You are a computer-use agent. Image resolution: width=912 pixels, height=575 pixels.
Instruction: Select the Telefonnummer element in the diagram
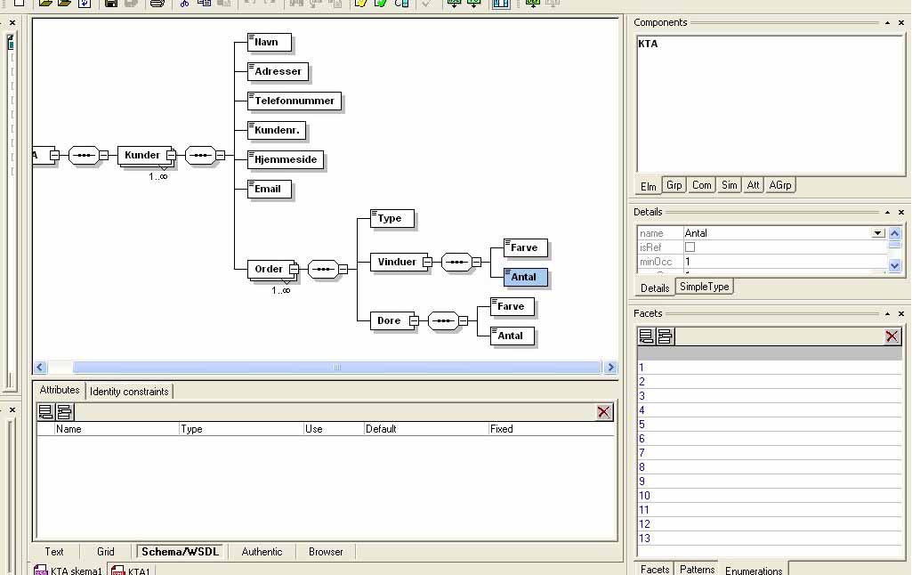tap(295, 101)
